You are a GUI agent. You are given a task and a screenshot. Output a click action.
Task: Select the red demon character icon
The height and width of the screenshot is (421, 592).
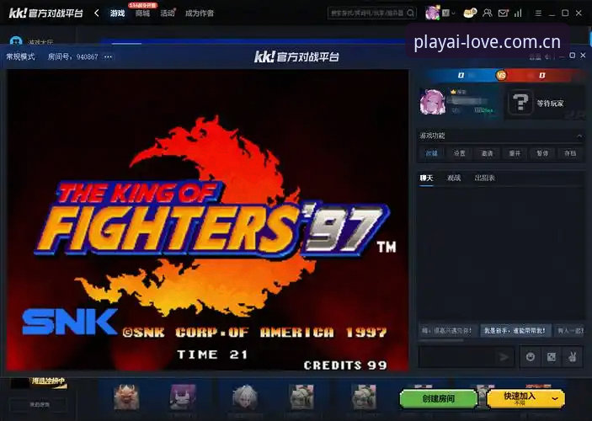(126, 397)
